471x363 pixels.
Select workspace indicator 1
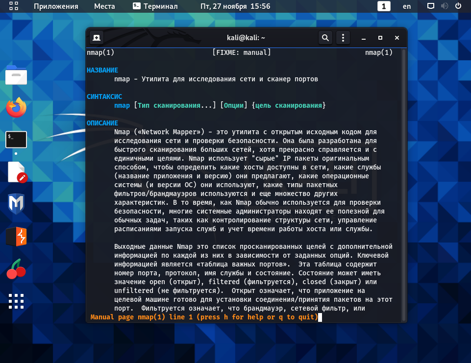384,6
